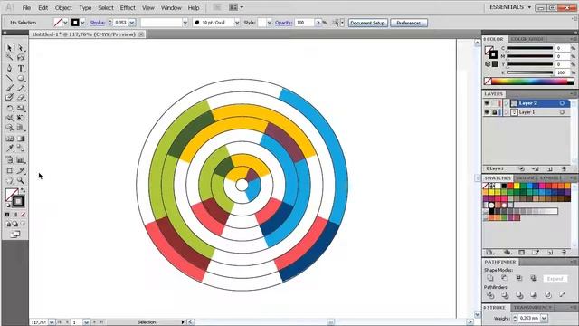Select the Direct Selection tool (white arrow)
The width and height of the screenshot is (579, 326).
tap(21, 48)
